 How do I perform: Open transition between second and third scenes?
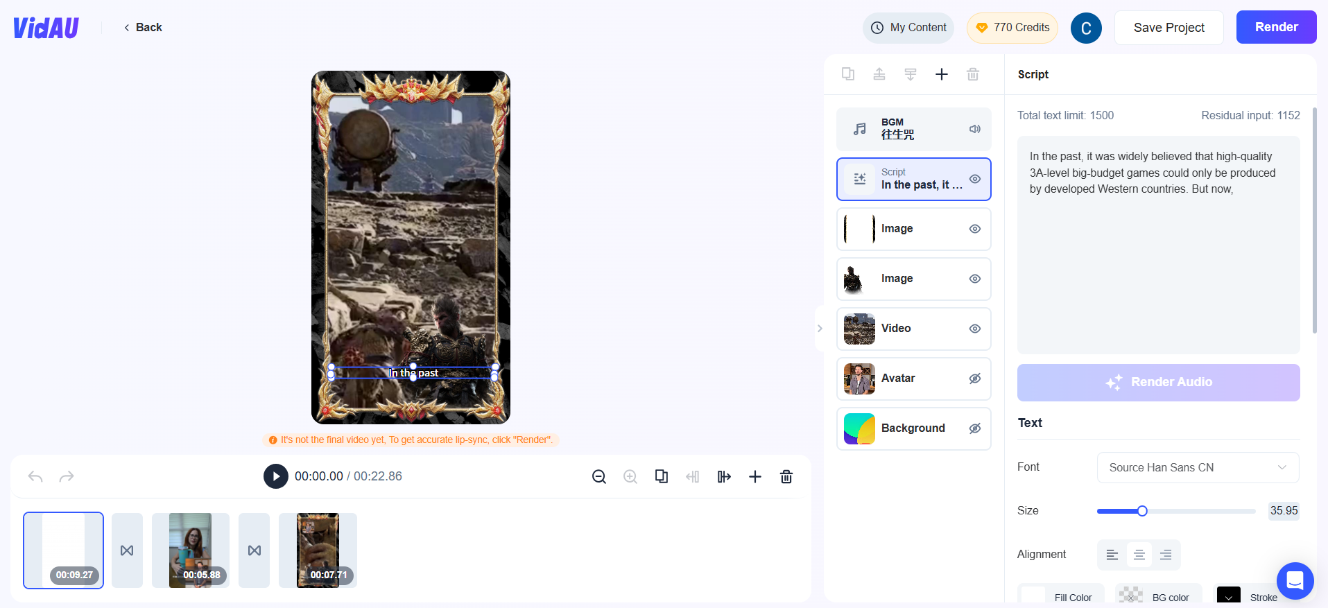(x=255, y=550)
